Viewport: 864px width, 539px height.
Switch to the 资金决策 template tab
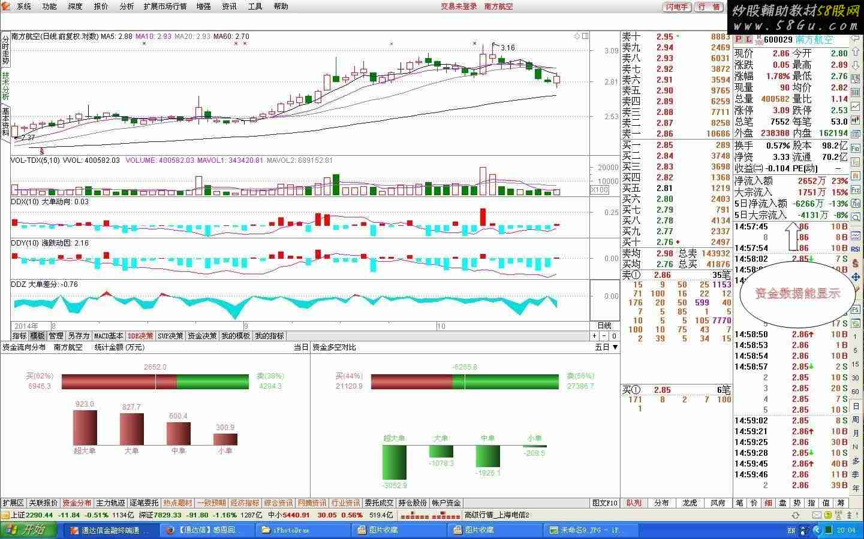point(202,336)
